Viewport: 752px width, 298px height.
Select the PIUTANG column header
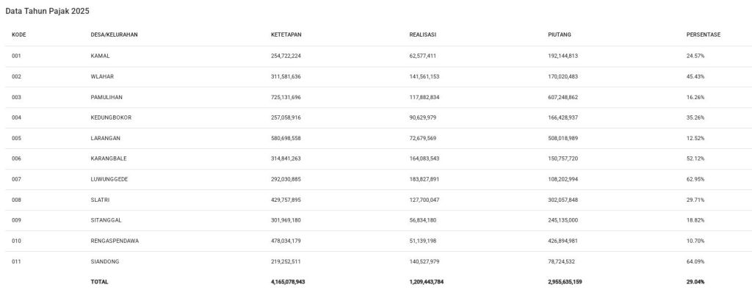click(x=560, y=35)
